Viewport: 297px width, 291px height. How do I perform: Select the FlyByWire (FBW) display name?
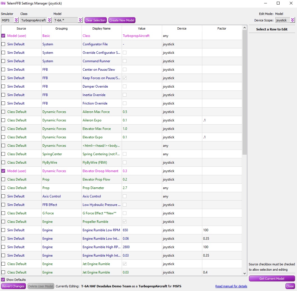click(95, 163)
